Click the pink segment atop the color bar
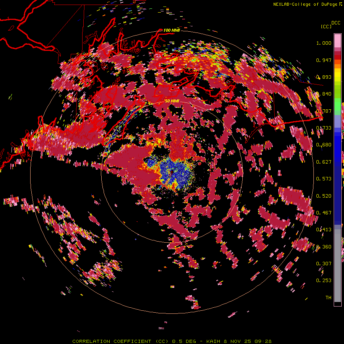This screenshot has width=344, height=344. coord(338,41)
